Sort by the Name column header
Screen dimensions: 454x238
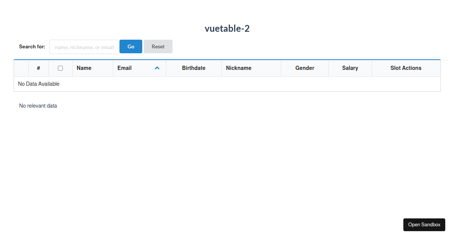(x=93, y=68)
